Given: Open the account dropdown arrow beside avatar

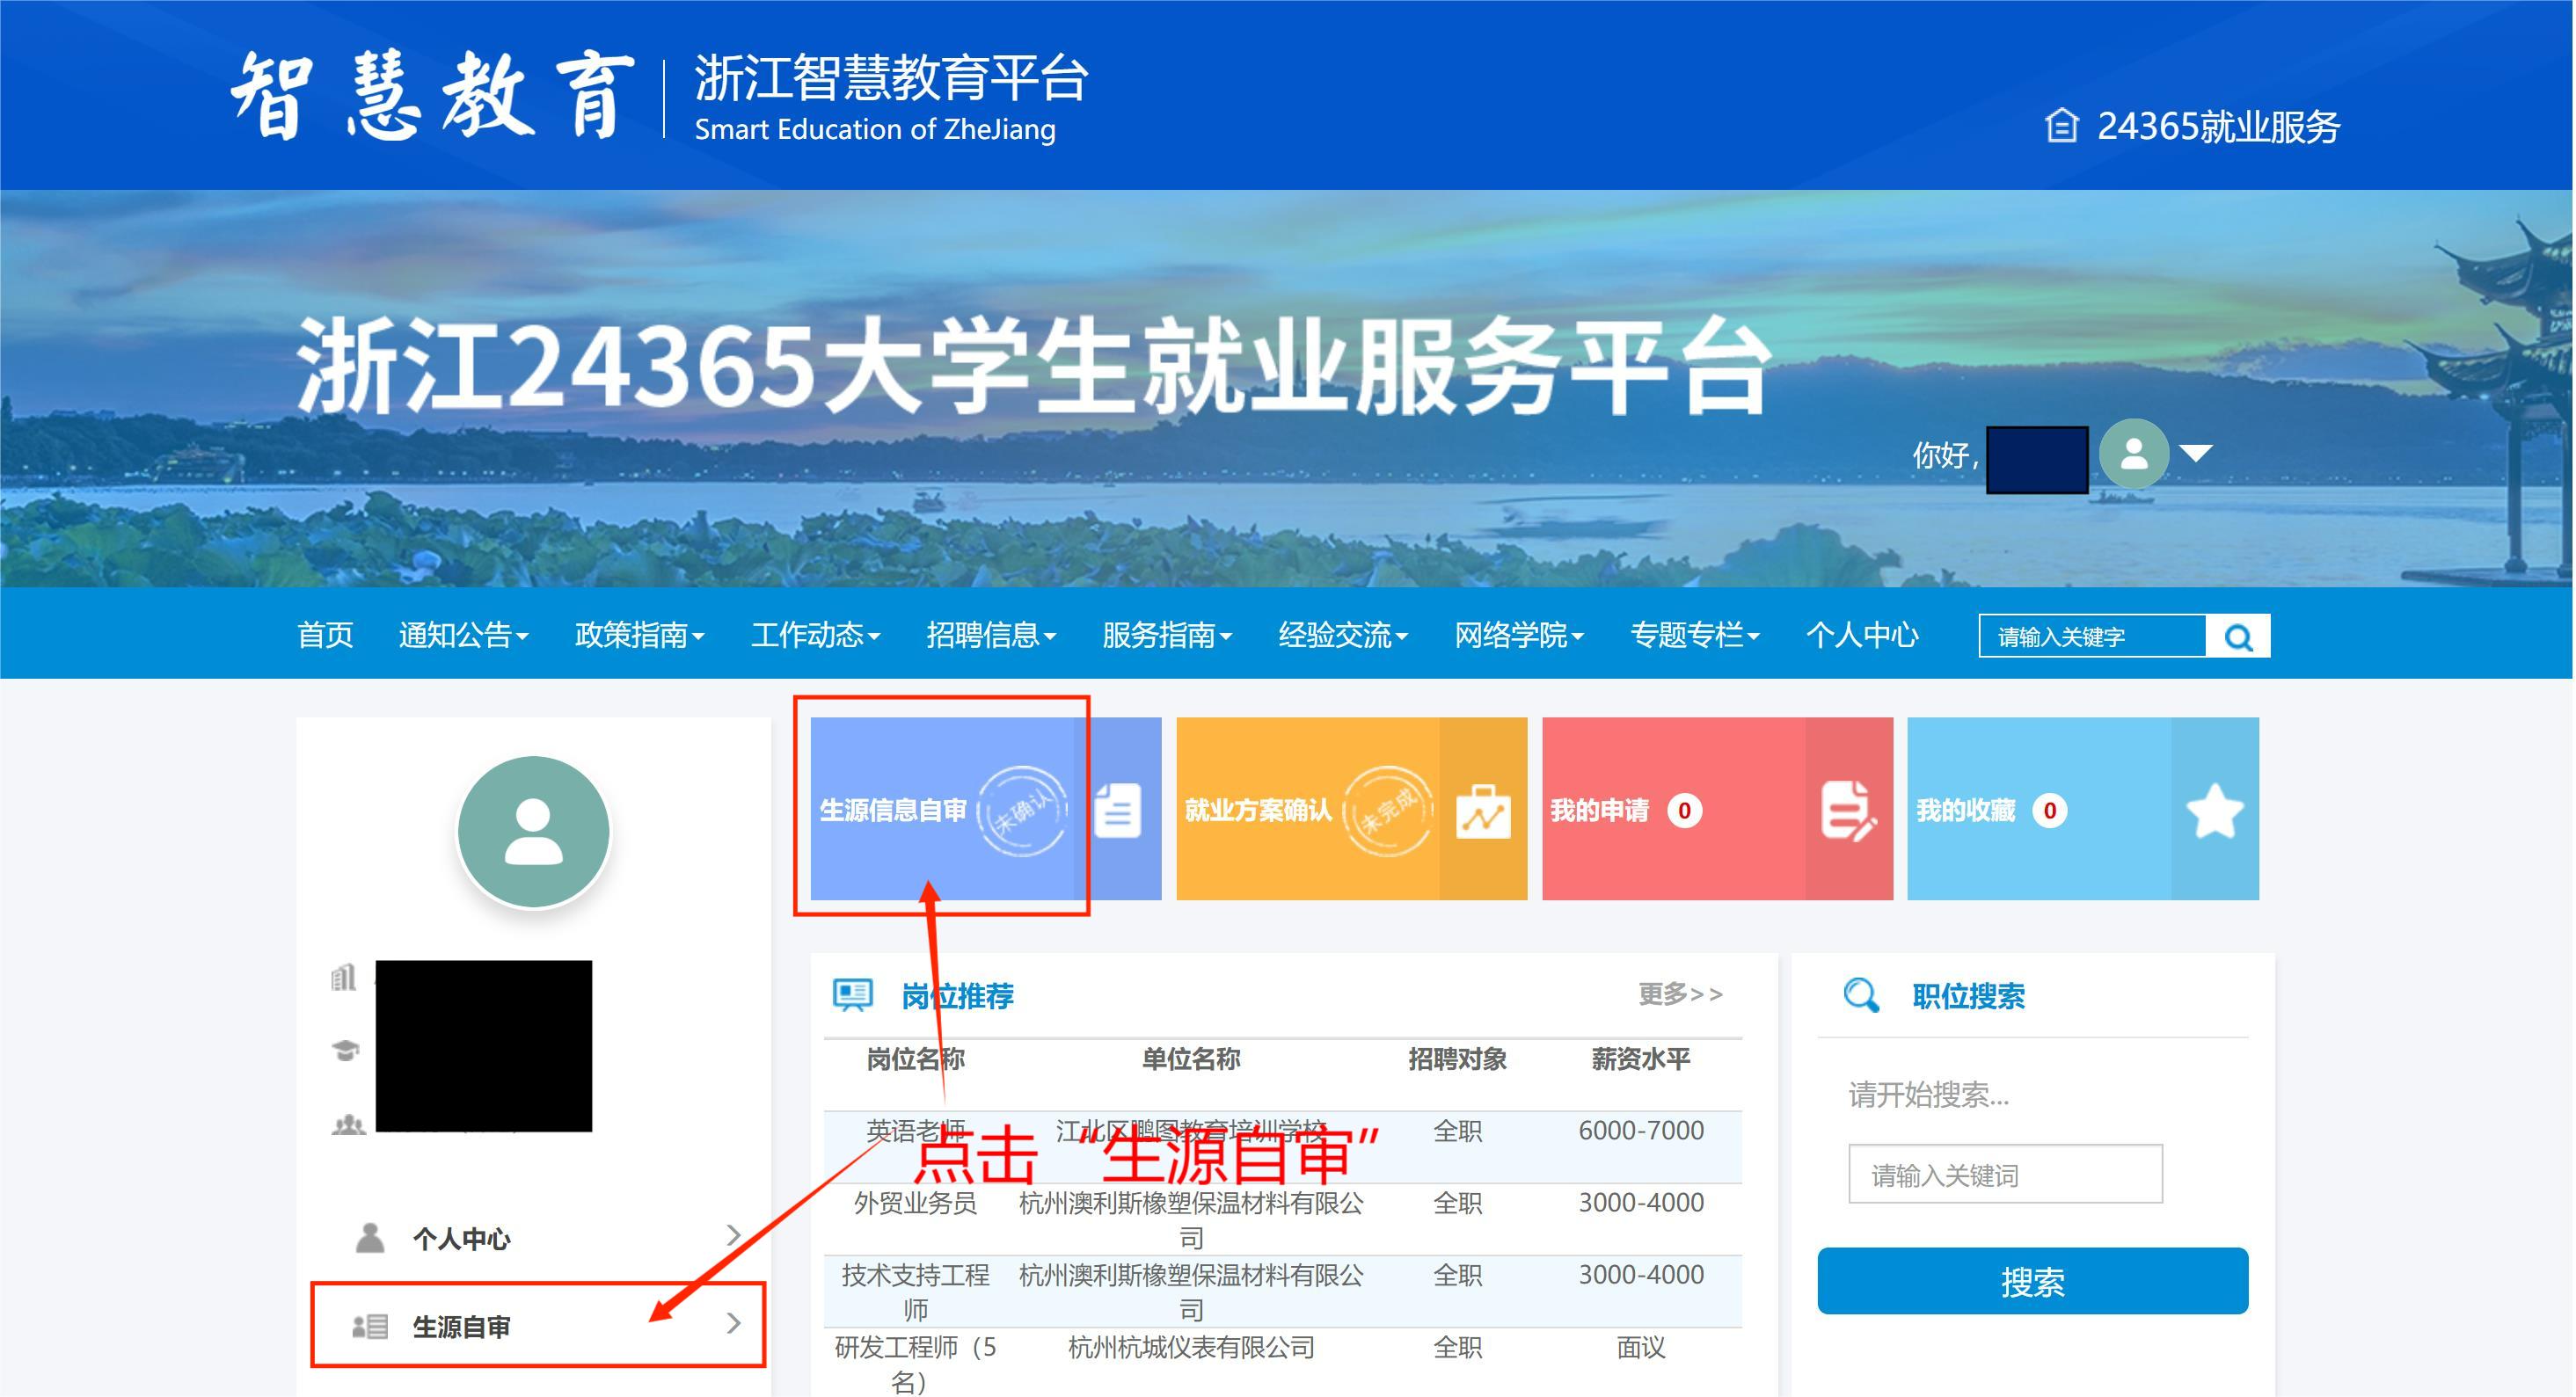Looking at the screenshot, I should 2196,454.
